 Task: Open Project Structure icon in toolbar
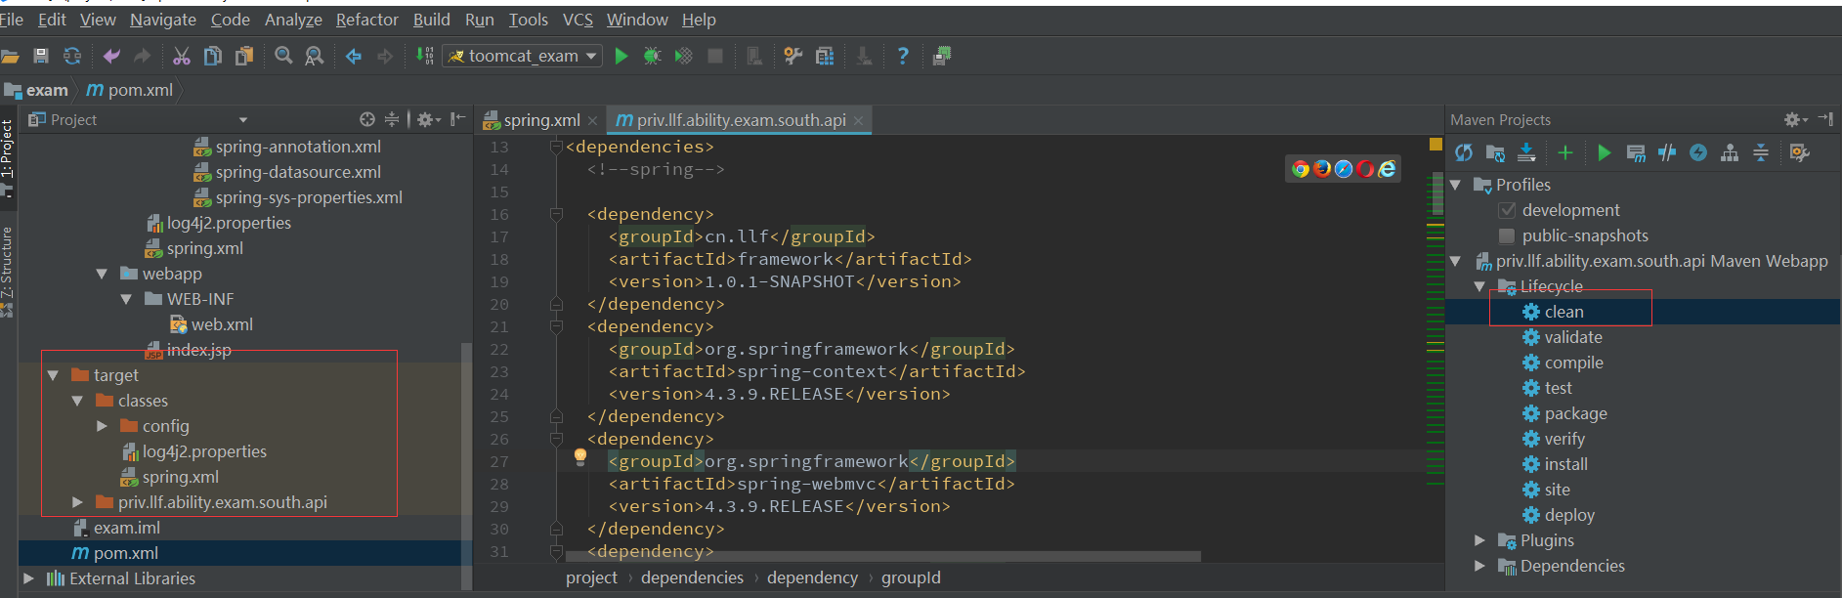coord(825,57)
